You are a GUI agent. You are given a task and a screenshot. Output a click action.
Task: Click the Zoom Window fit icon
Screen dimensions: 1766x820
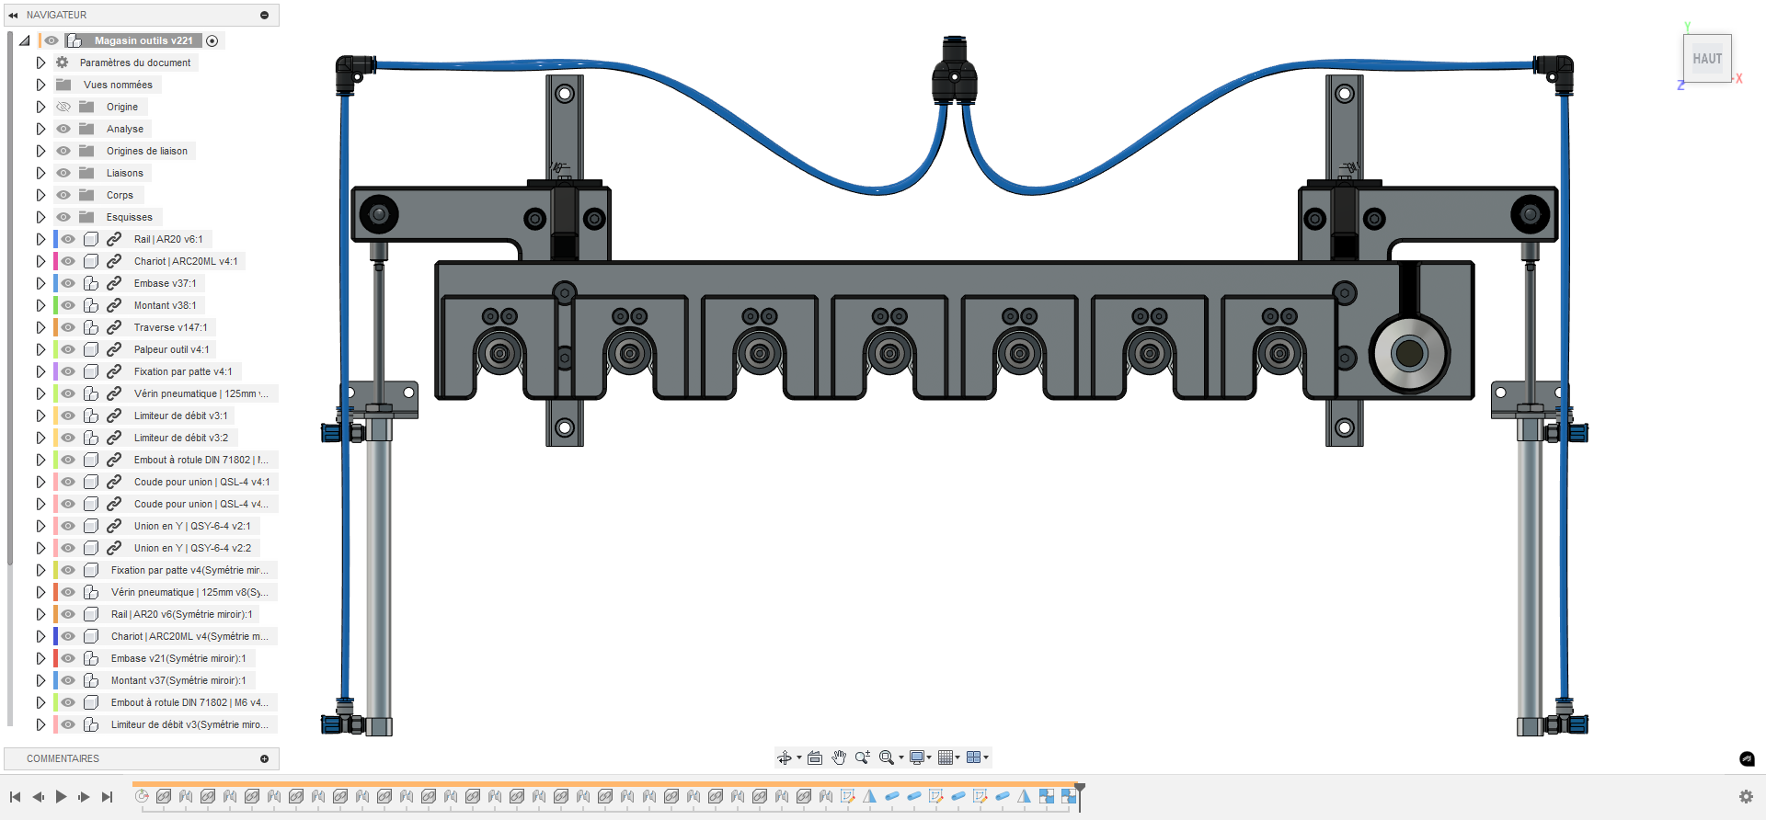886,757
